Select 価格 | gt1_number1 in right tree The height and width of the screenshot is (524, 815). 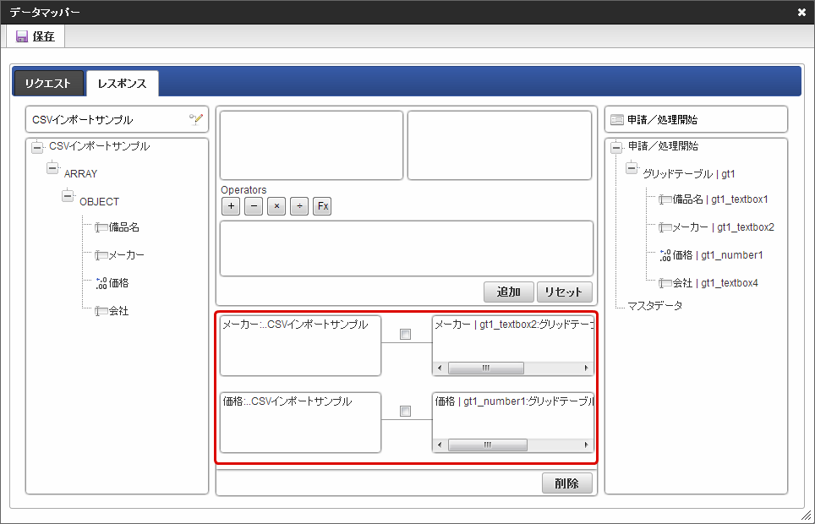pyautogui.click(x=718, y=255)
